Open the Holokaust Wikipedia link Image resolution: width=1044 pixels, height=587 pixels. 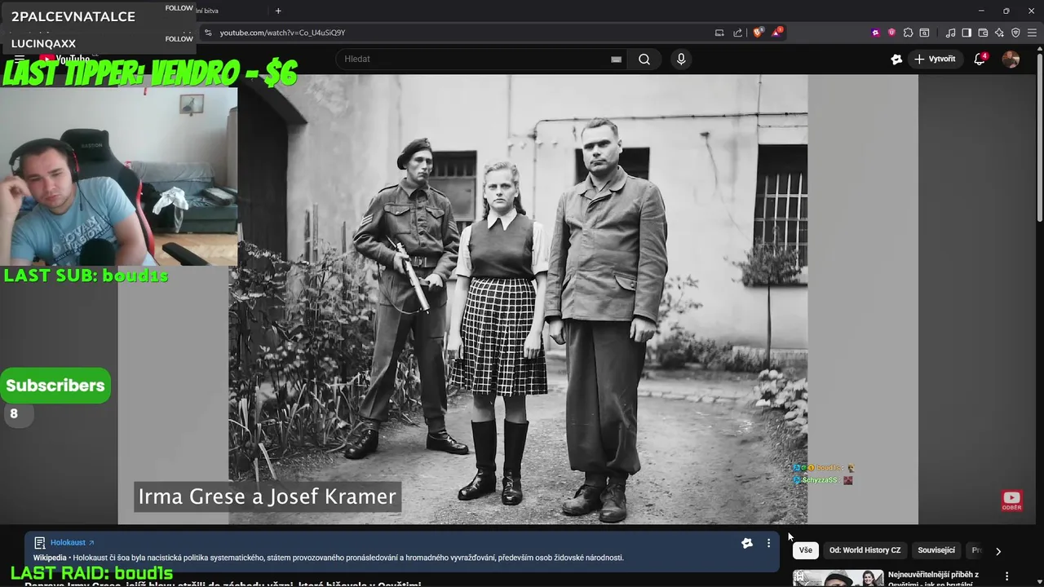click(x=72, y=543)
